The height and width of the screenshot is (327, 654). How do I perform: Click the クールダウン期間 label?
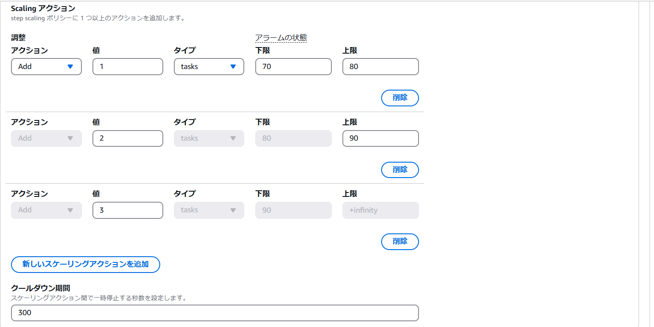click(x=40, y=288)
